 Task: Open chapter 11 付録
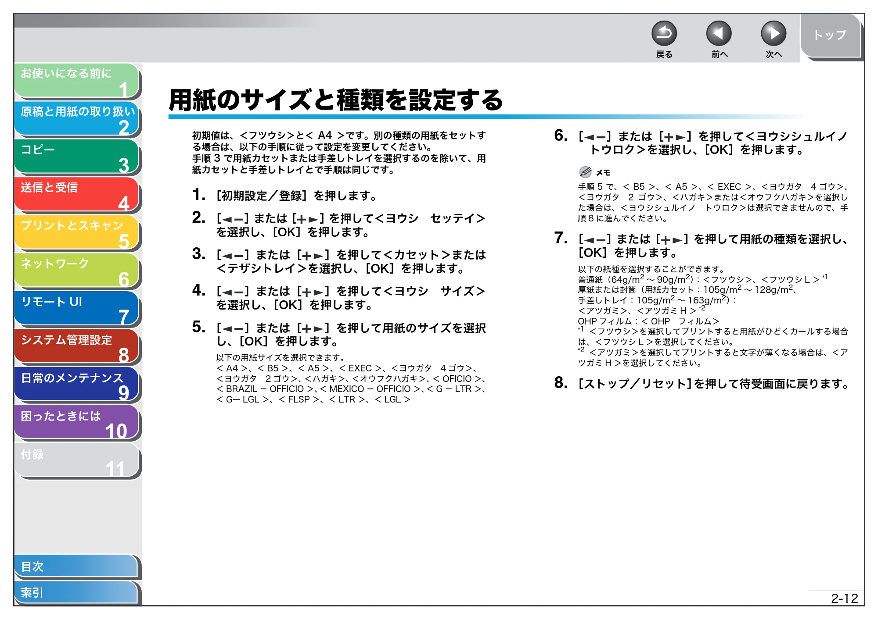coord(77,460)
